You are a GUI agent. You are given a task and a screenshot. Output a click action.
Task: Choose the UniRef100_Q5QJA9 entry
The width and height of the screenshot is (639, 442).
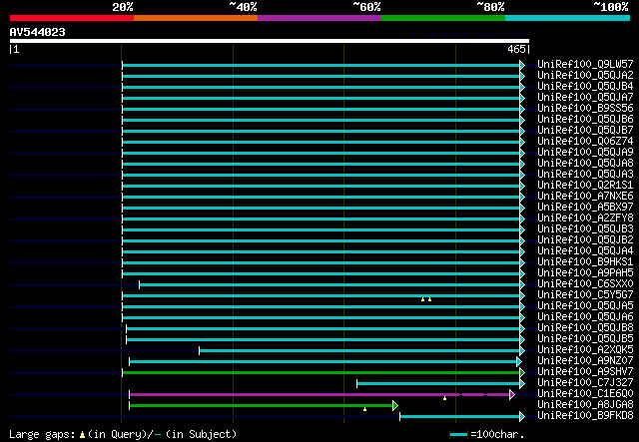(585, 152)
